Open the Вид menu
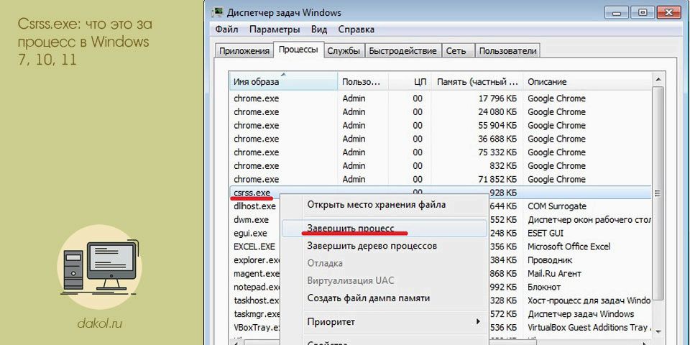 click(319, 30)
